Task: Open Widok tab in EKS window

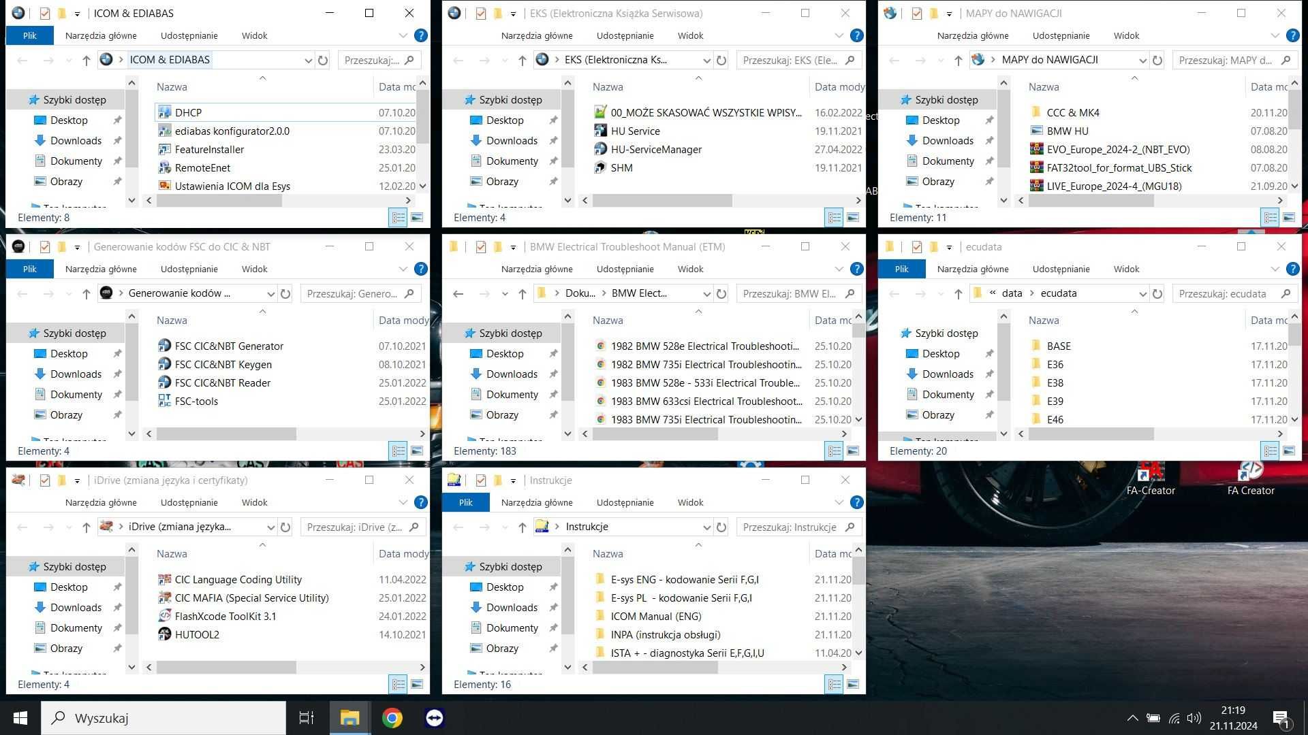Action: [x=690, y=35]
